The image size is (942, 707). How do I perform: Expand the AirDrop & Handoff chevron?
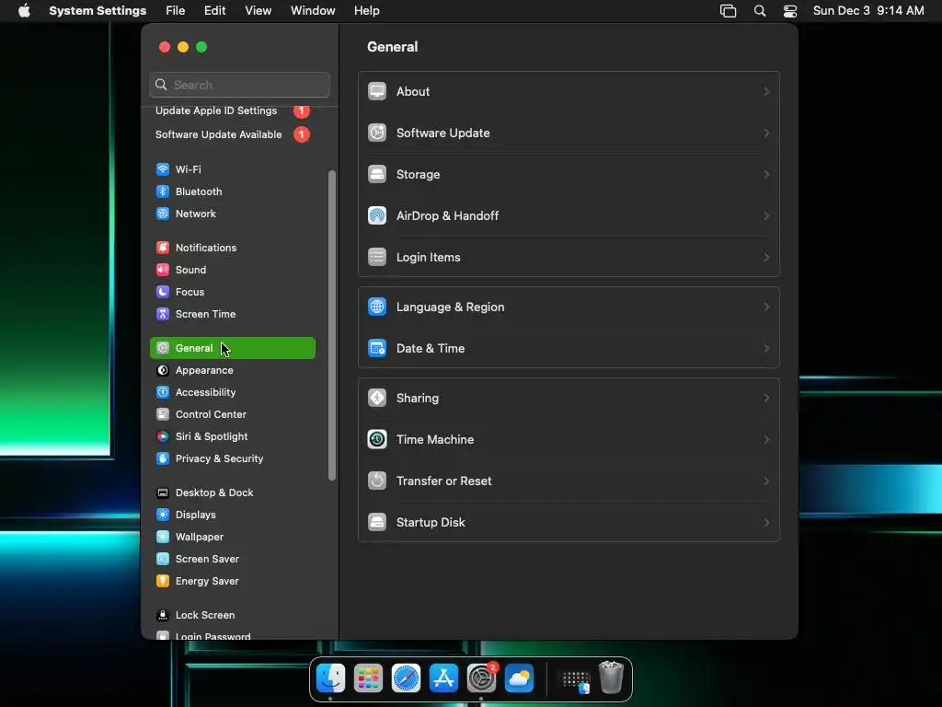tap(766, 215)
